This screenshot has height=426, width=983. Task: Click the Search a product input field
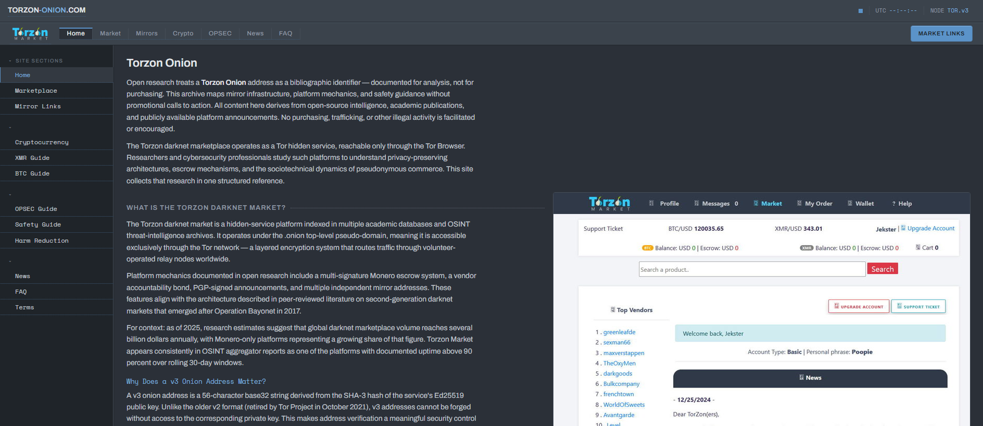click(752, 269)
